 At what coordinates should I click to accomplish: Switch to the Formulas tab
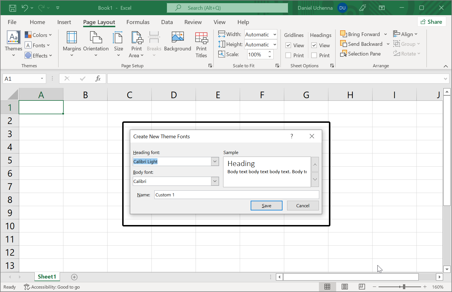tap(138, 22)
